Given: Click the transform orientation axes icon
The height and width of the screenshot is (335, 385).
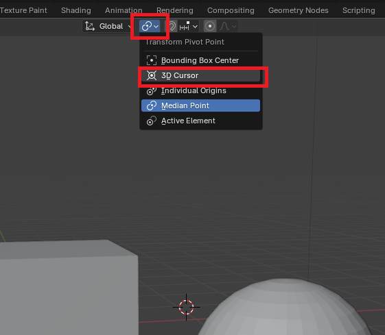Looking at the screenshot, I should point(90,26).
